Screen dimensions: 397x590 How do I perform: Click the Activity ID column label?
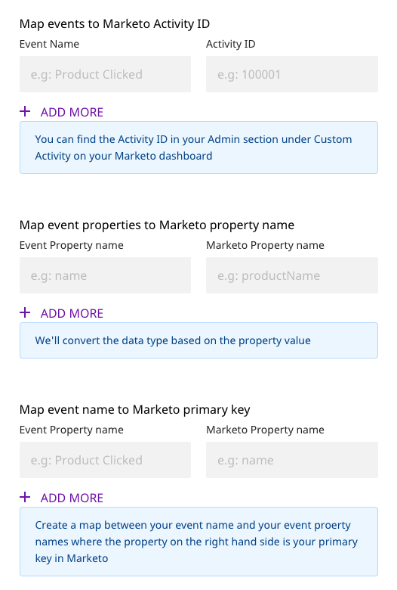[231, 44]
